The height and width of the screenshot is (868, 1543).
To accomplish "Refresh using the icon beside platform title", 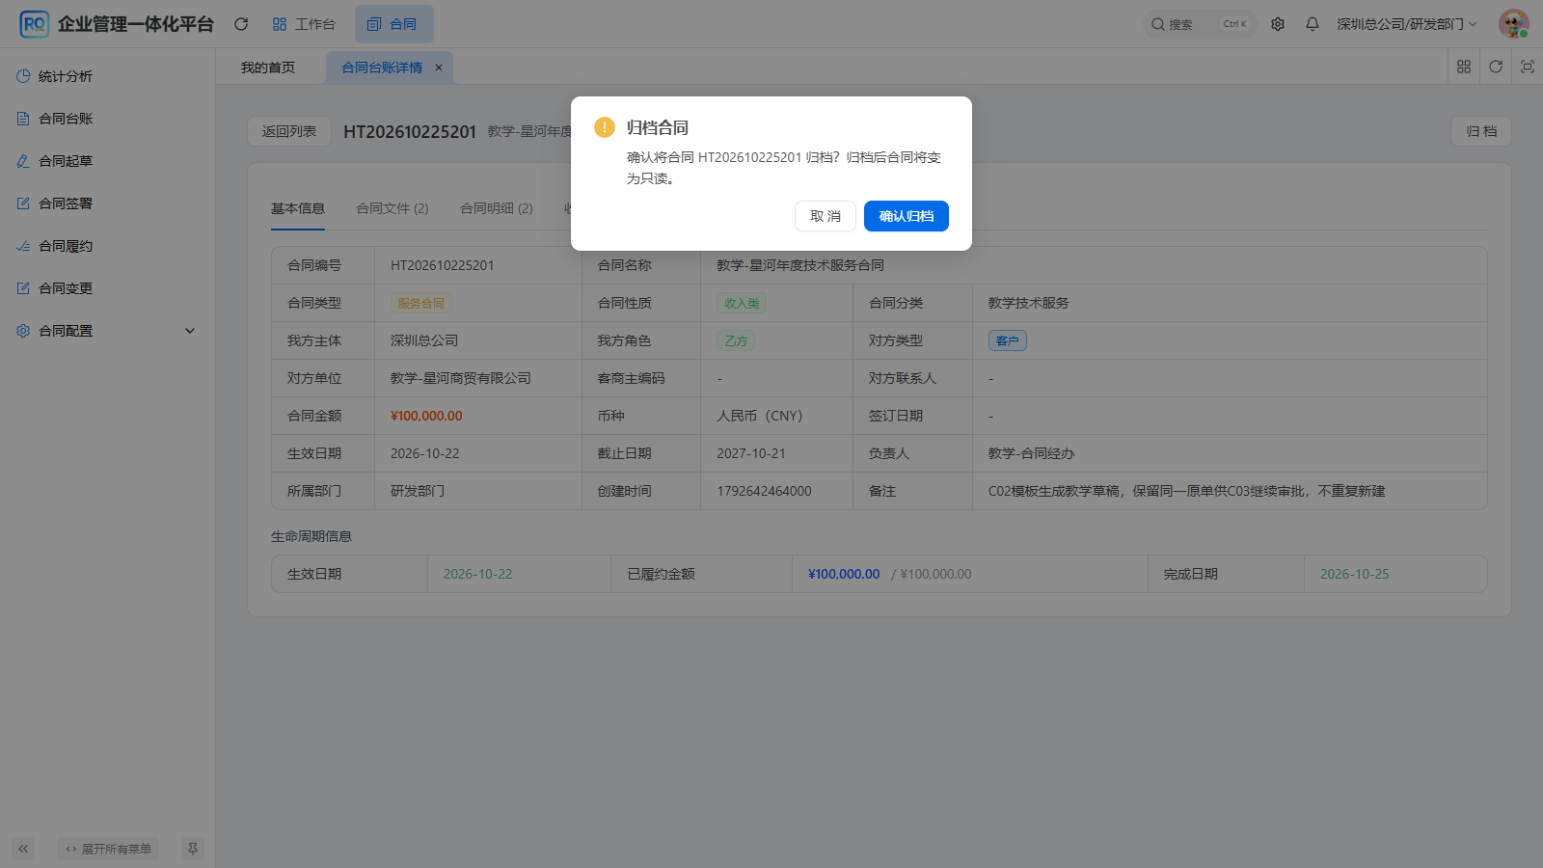I will 241,24.
